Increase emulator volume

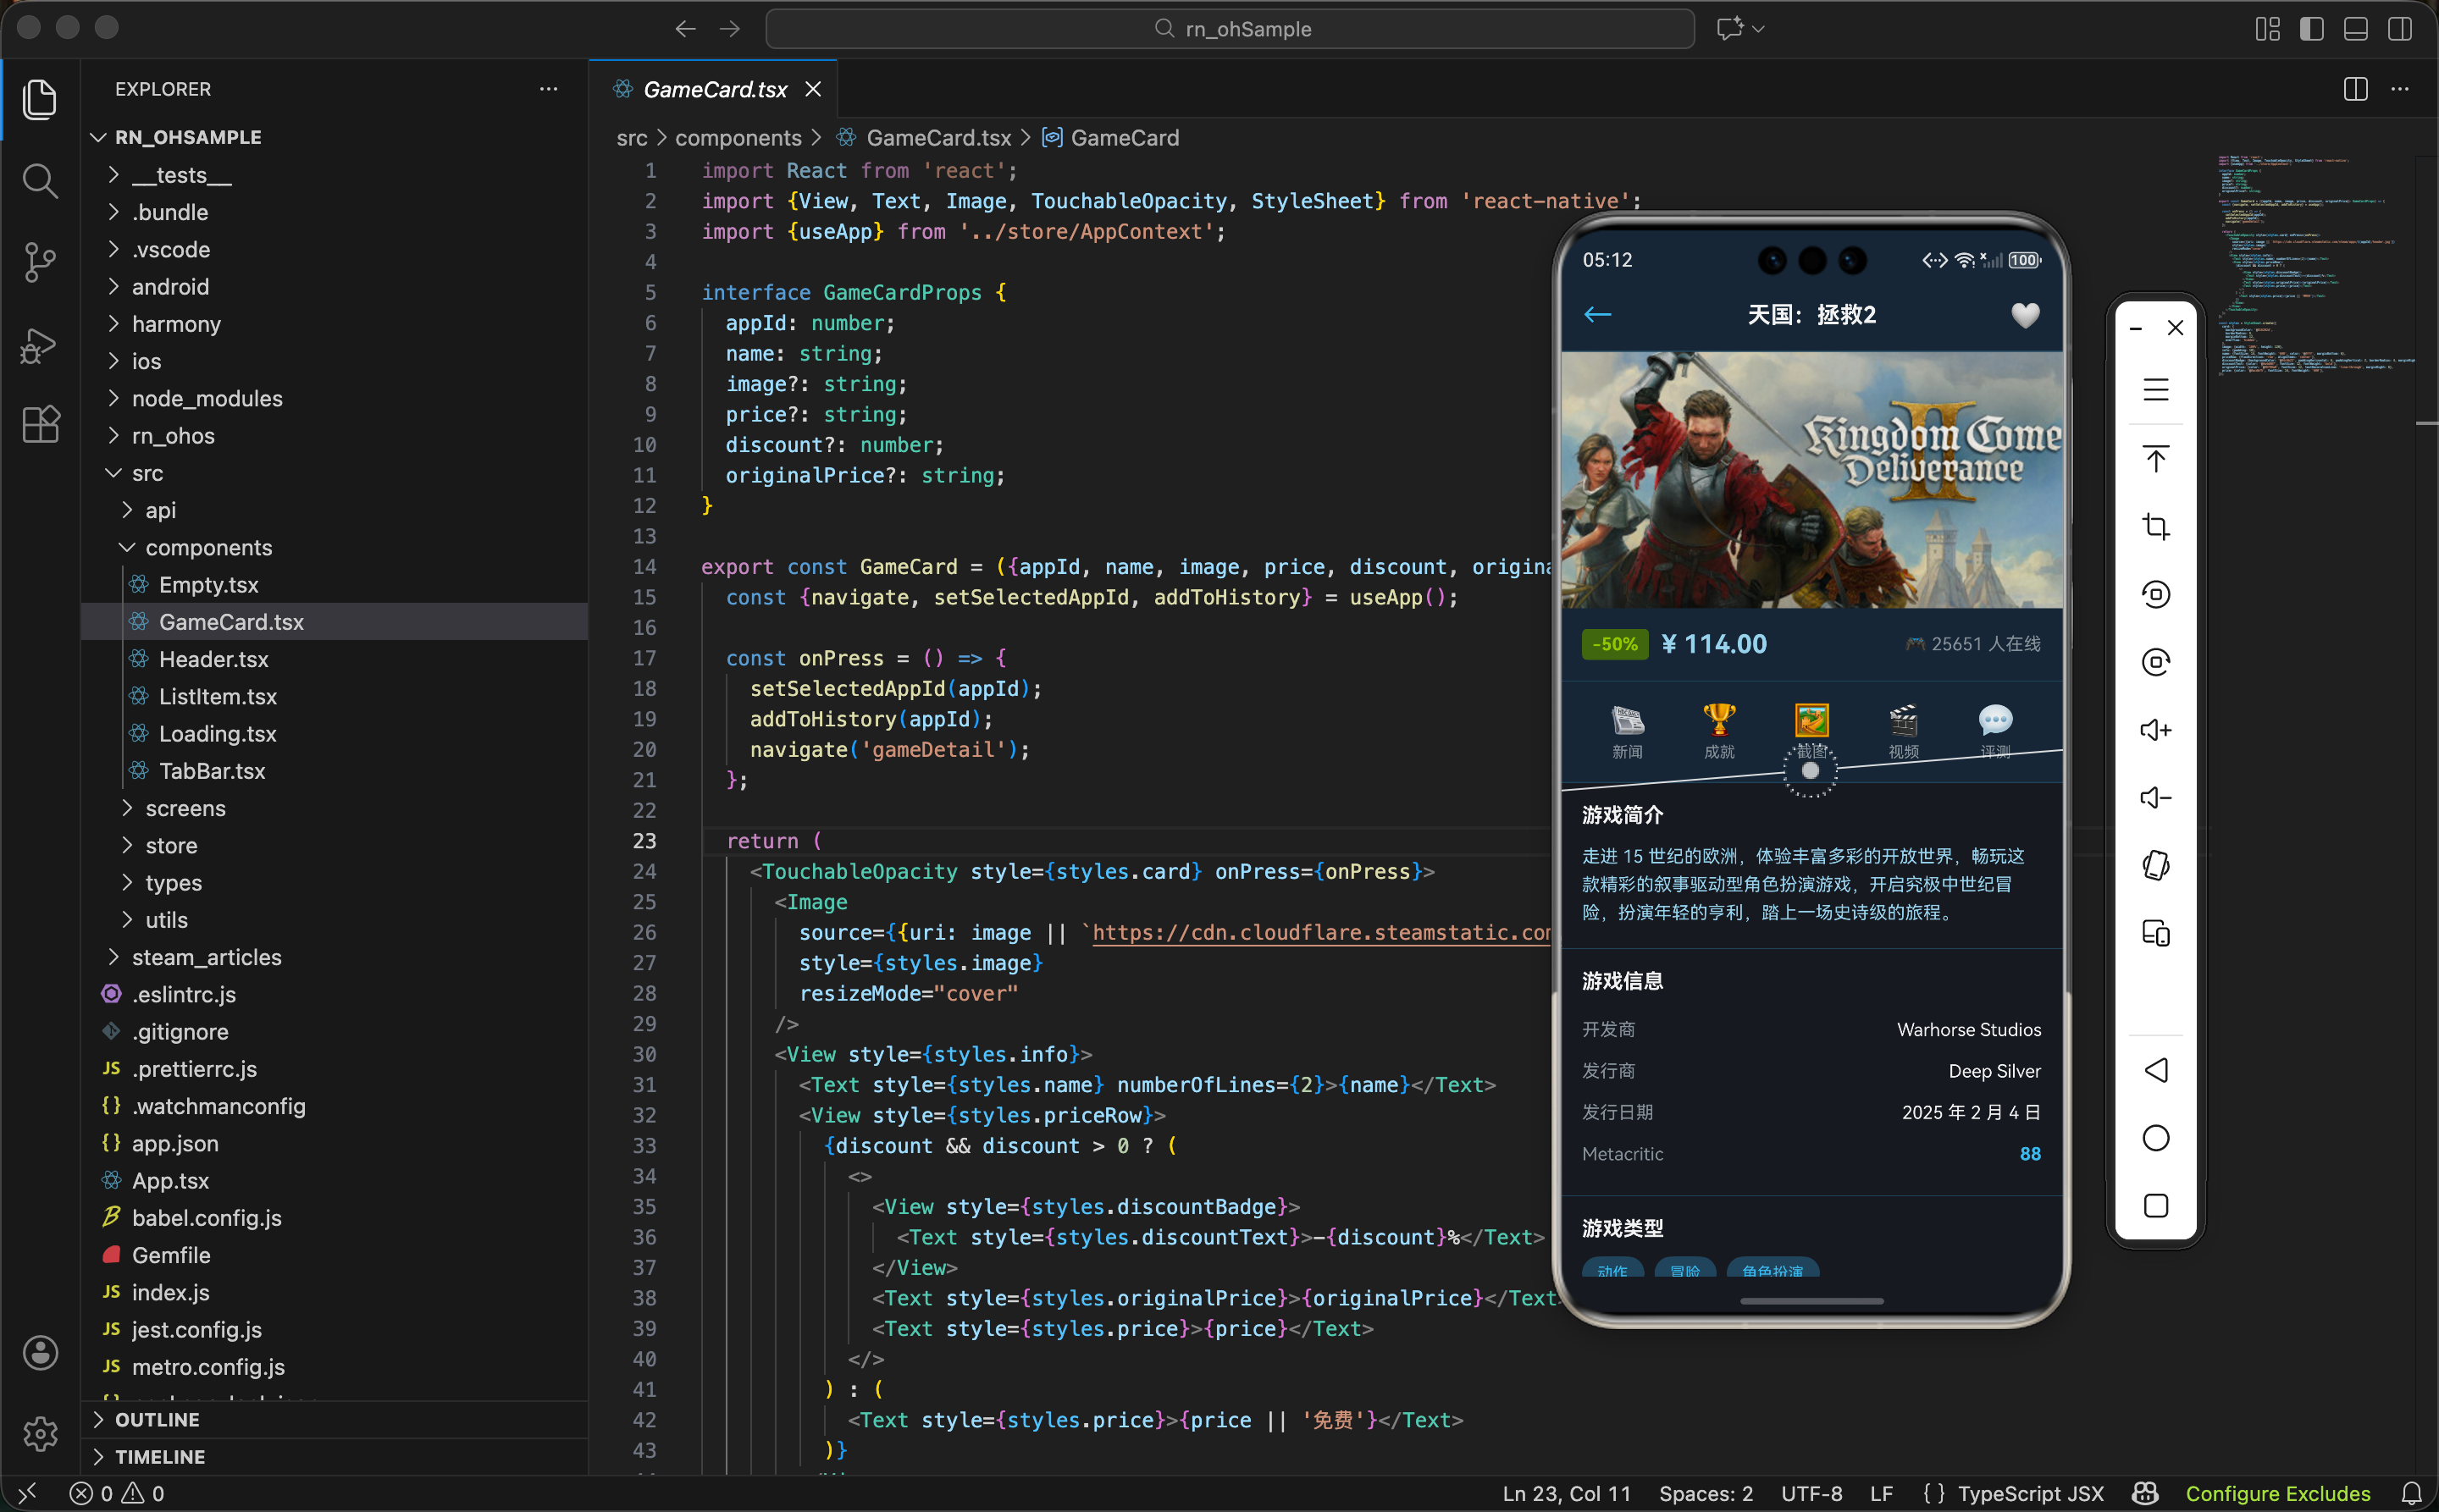[2156, 730]
